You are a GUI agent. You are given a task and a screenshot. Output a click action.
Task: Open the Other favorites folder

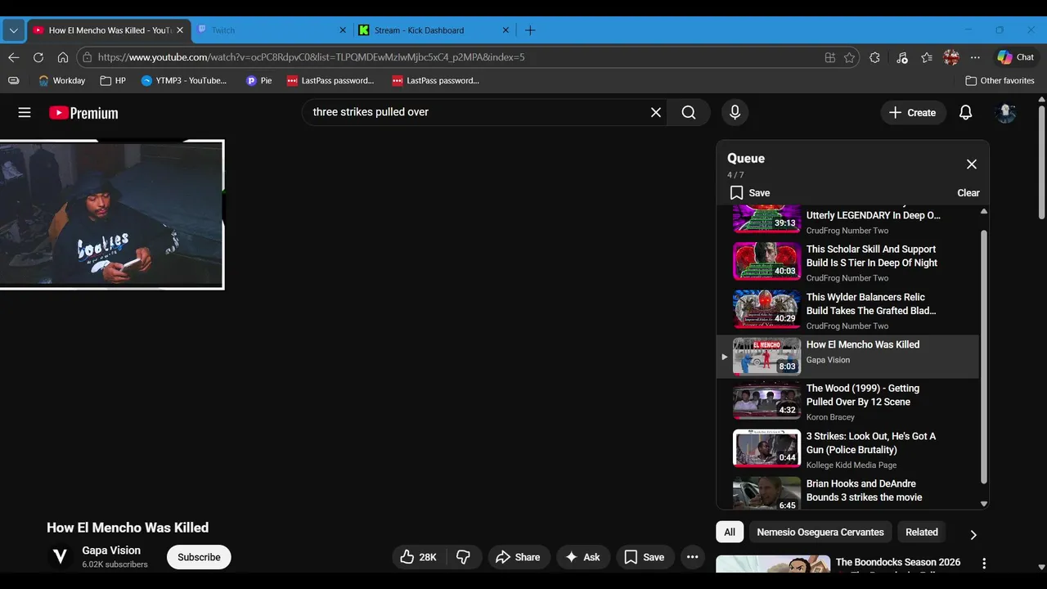(1000, 81)
